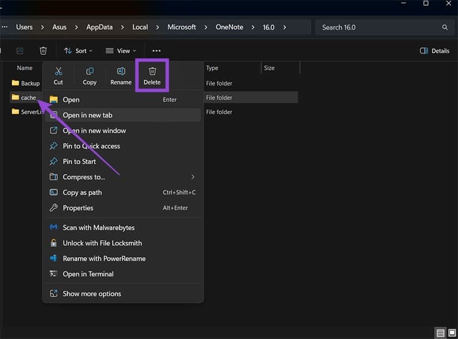The height and width of the screenshot is (339, 458).
Task: Open the View dropdown
Action: tap(121, 50)
